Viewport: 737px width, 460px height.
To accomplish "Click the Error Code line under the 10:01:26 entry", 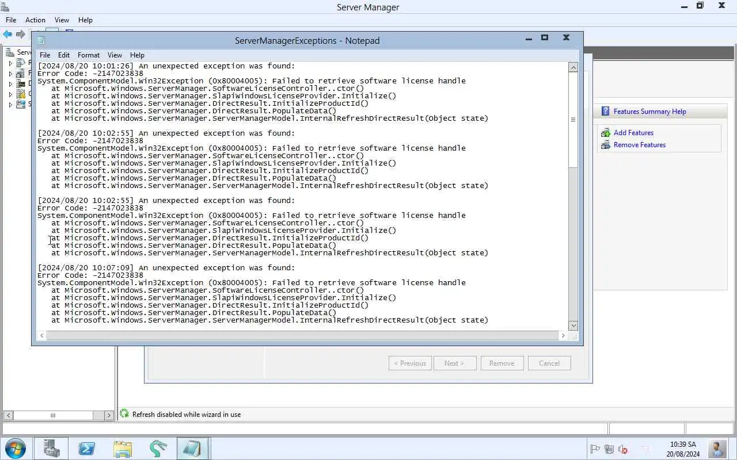I will [x=90, y=74].
